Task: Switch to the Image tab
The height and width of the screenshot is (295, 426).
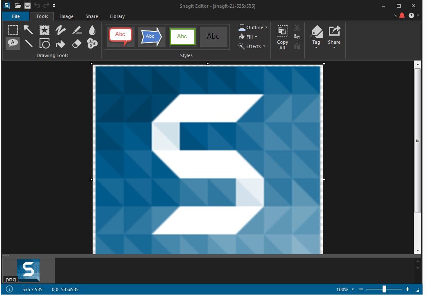Action: coord(67,16)
